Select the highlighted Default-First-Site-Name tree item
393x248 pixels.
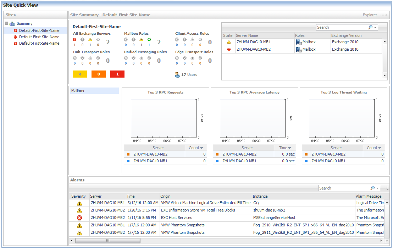pyautogui.click(x=39, y=30)
